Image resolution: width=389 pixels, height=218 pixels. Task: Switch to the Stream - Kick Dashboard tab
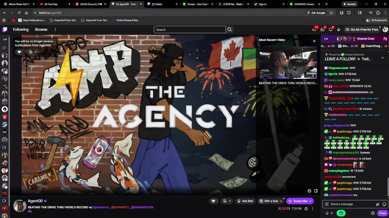point(198,4)
